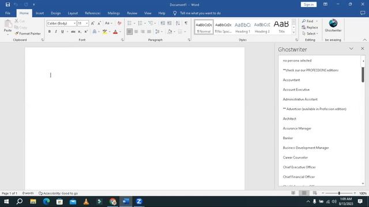369x207 pixels.
Task: Switch to the Layout tab
Action: (x=73, y=13)
